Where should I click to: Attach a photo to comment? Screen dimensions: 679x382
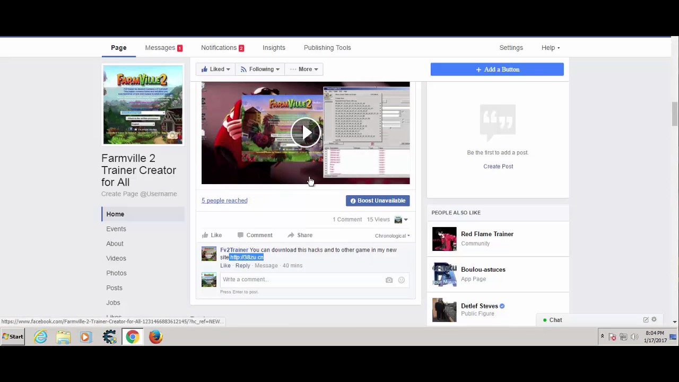[x=389, y=280]
